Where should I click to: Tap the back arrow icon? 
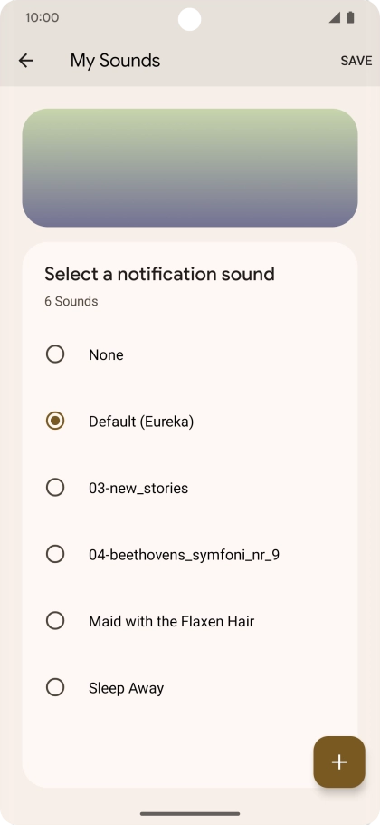pyautogui.click(x=25, y=61)
